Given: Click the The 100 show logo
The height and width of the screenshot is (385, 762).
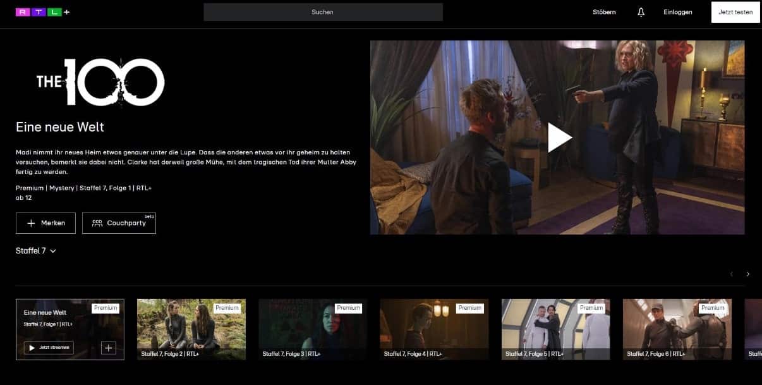Looking at the screenshot, I should click(x=100, y=82).
